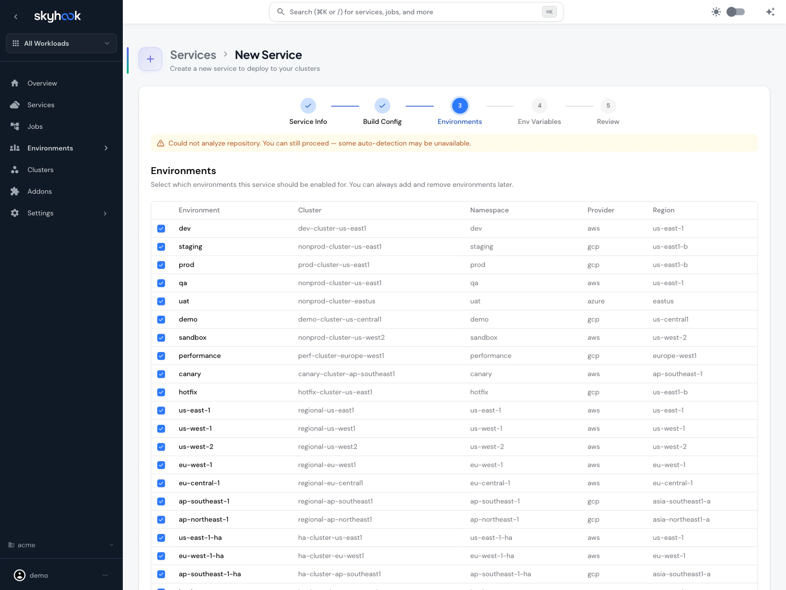The height and width of the screenshot is (590, 786).
Task: Open the Addons page
Action: pos(39,191)
